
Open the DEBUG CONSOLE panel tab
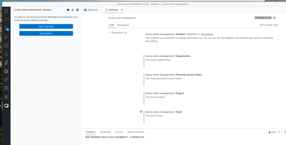tap(136, 132)
